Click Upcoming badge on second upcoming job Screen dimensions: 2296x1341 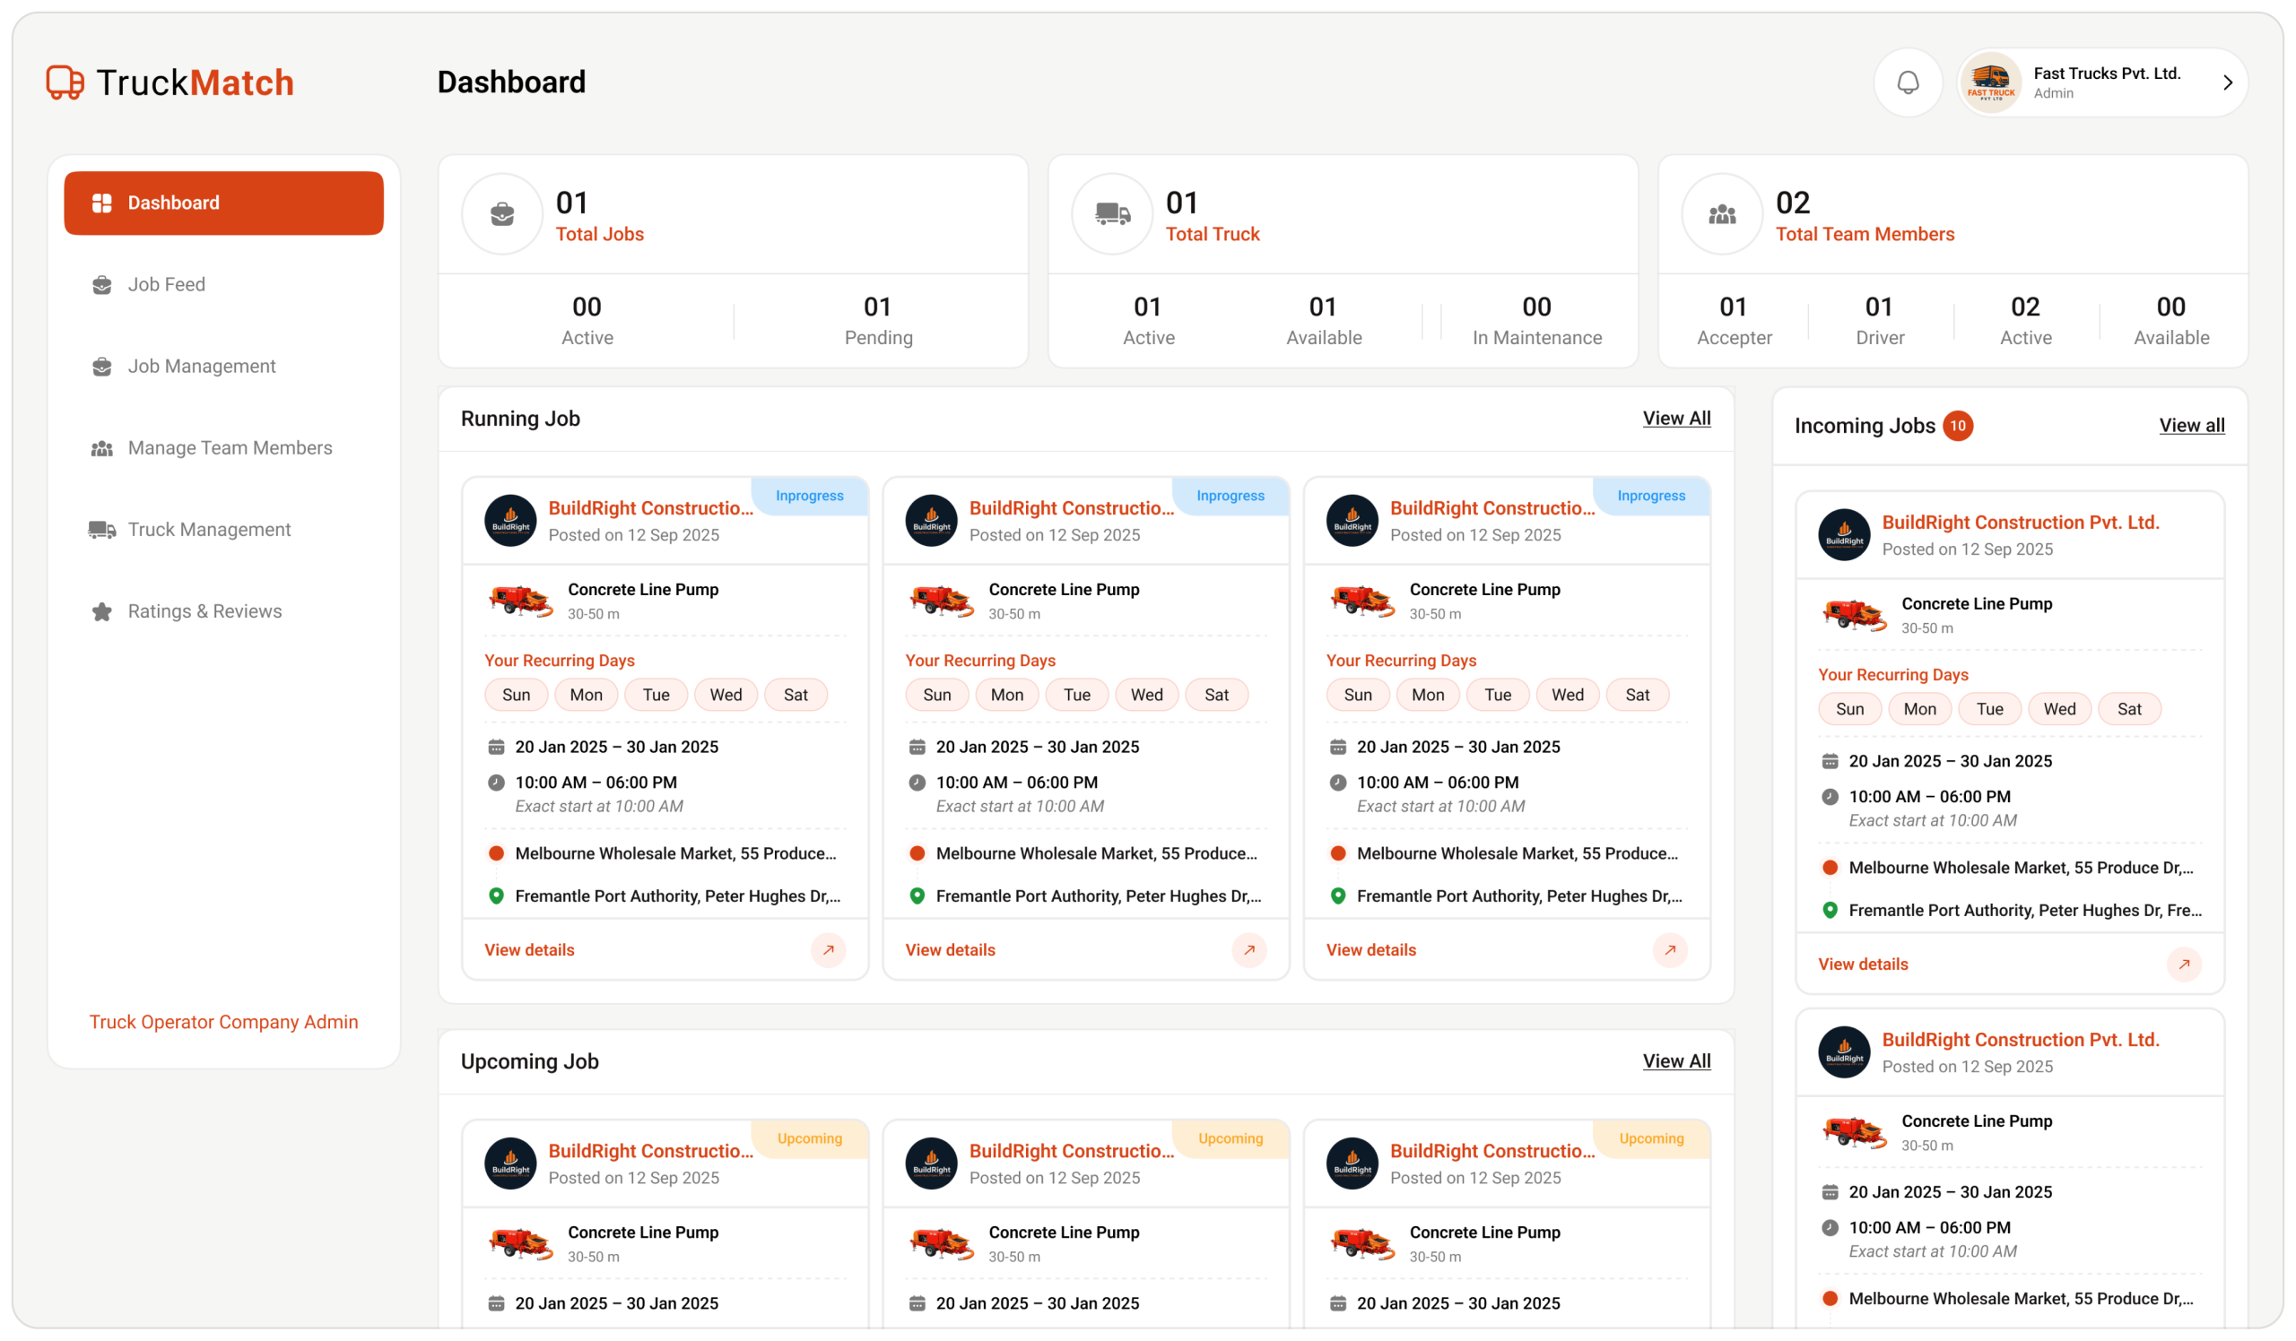point(1231,1139)
